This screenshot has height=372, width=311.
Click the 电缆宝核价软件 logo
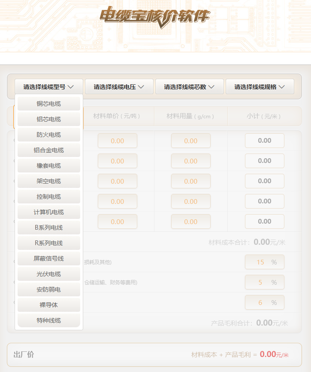pos(155,17)
